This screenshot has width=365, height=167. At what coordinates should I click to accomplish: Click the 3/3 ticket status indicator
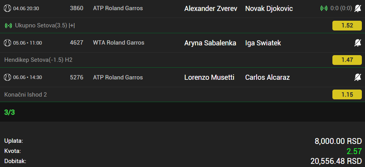pos(9,112)
